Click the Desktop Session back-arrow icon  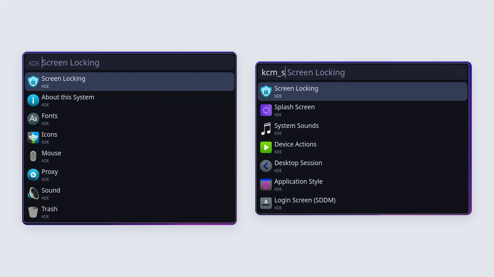[x=266, y=166]
